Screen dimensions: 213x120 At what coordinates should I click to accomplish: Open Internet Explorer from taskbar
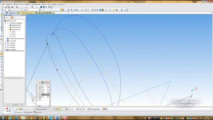(x=10, y=118)
